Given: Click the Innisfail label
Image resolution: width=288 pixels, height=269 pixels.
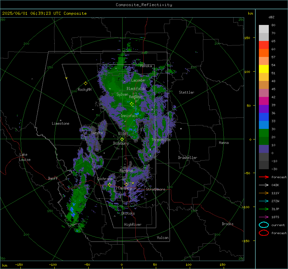Looking at the screenshot, I should (129, 116).
